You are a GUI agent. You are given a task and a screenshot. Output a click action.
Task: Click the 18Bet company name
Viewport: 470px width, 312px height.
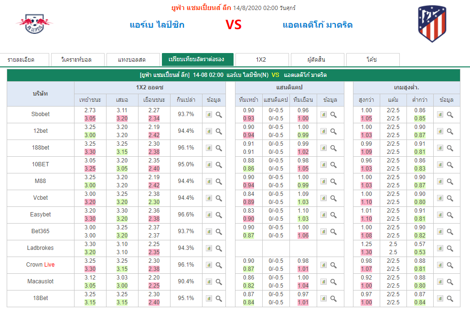pyautogui.click(x=41, y=298)
